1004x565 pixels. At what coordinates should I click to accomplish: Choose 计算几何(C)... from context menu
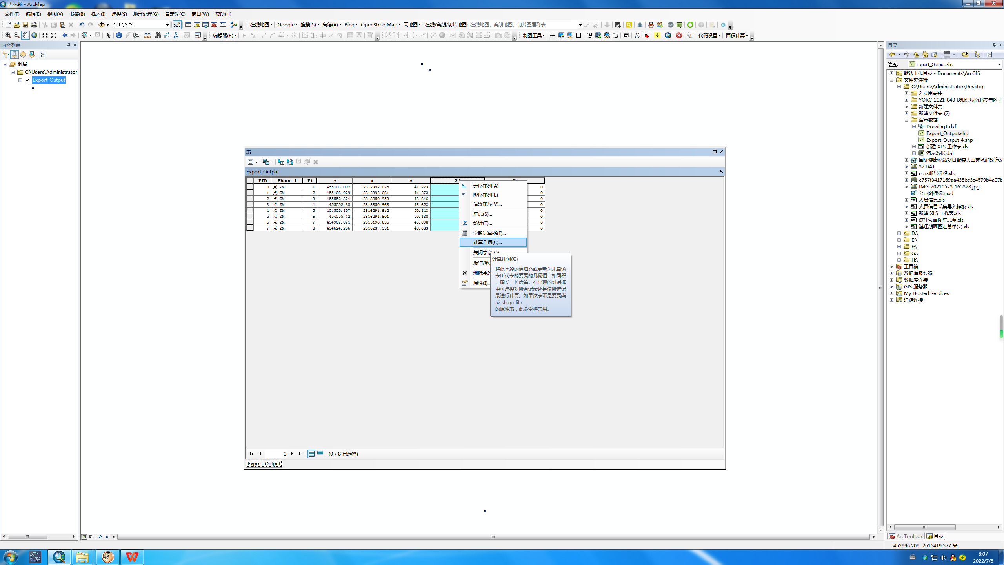click(x=493, y=242)
